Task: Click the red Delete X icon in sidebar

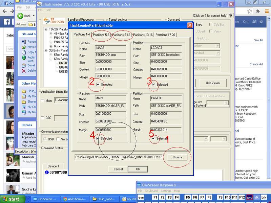Action: [x=24, y=71]
